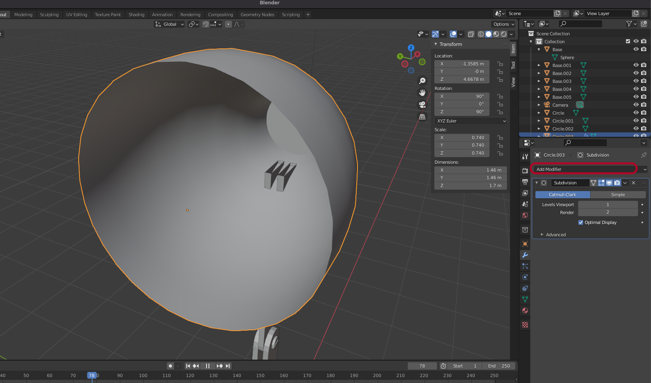This screenshot has height=383, width=651.
Task: Open the Object properties tab (orange square)
Action: [525, 244]
